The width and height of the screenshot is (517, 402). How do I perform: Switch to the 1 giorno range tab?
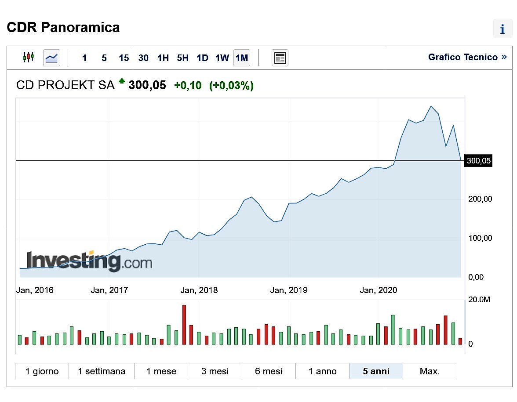42,371
